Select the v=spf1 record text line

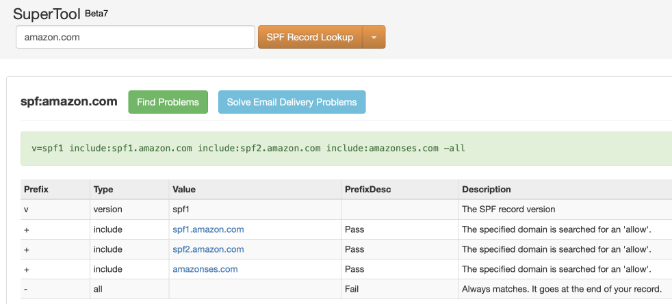[x=248, y=149]
